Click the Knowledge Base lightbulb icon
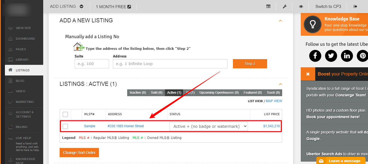Image resolution: width=368 pixels, height=164 pixels. (312, 24)
